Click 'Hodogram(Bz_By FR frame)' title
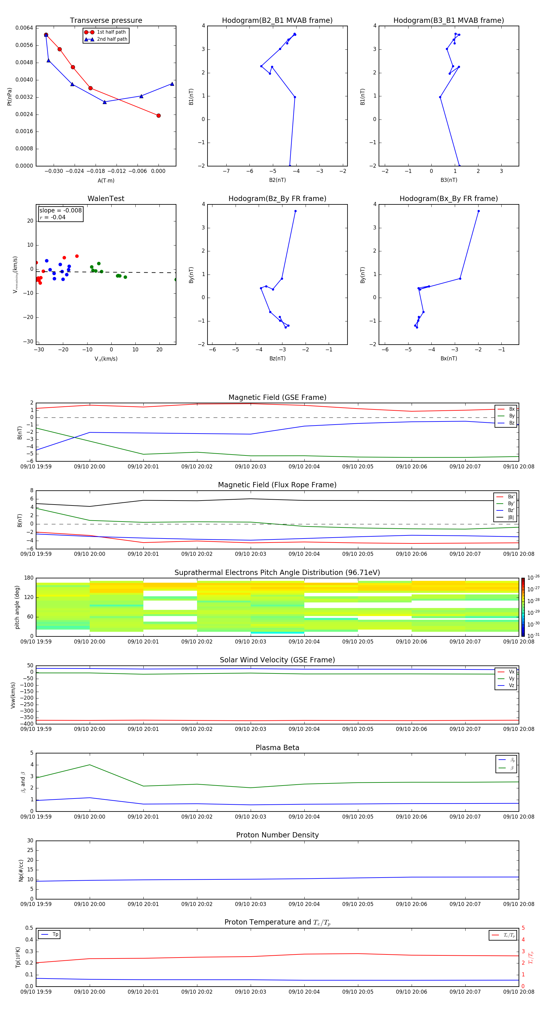 277,199
